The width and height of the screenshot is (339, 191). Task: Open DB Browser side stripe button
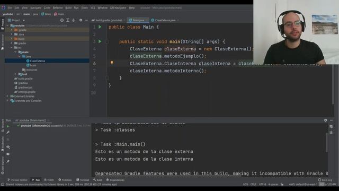pyautogui.click(x=2, y=42)
